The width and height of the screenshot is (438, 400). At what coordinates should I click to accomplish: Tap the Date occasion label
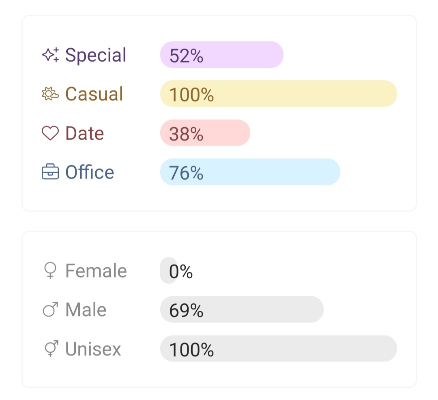click(x=85, y=133)
